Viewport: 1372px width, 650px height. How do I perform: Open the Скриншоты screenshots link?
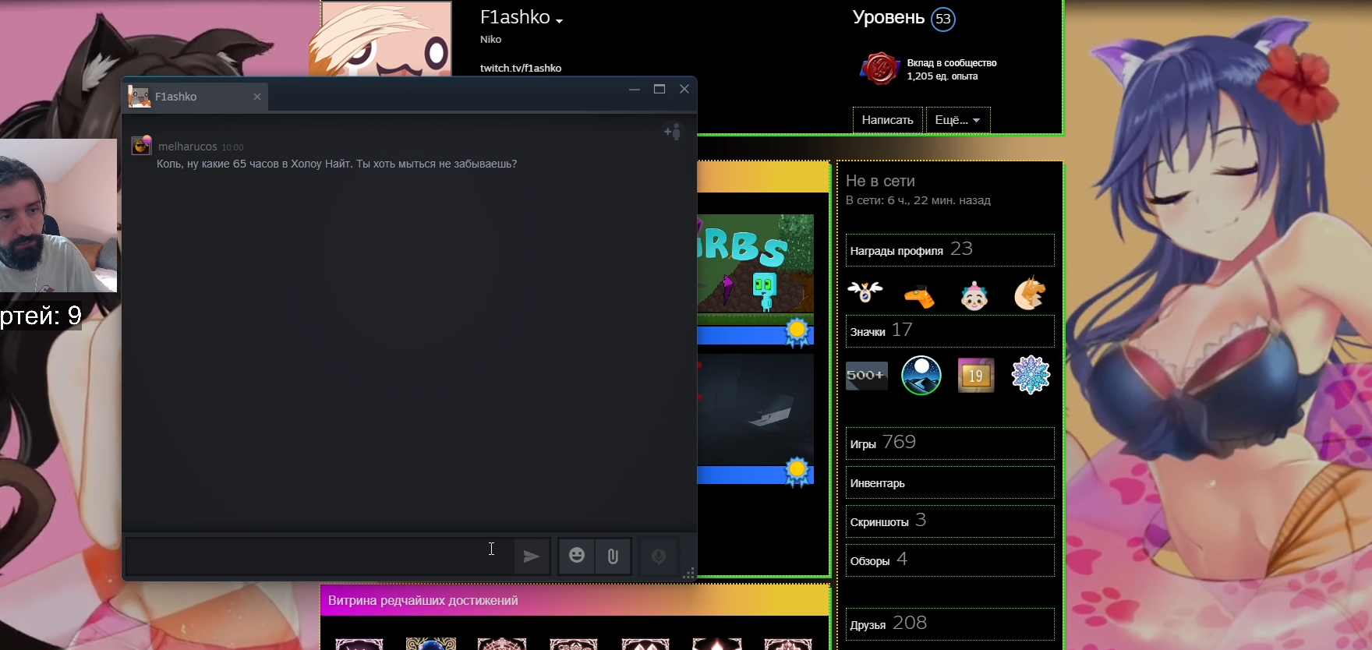pyautogui.click(x=949, y=521)
